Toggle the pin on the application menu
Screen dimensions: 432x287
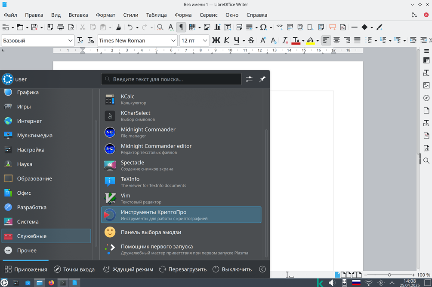coord(262,79)
